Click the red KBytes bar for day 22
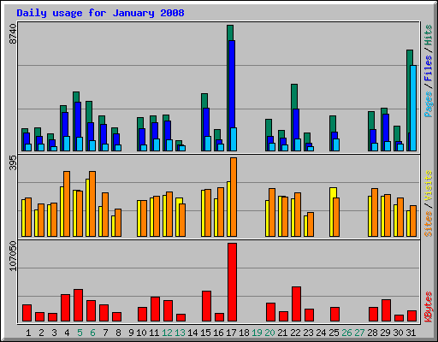 tap(296, 304)
